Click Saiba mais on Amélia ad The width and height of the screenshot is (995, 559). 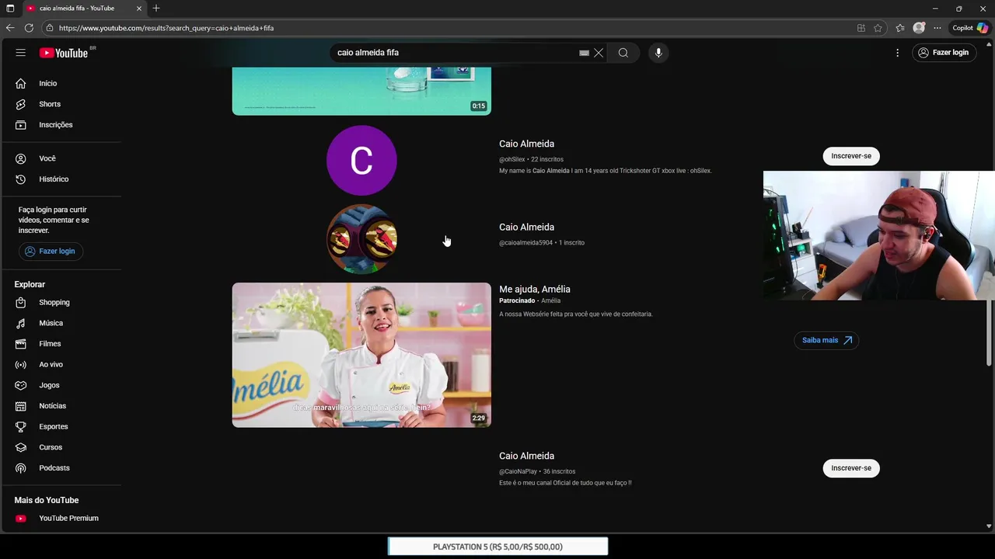(x=826, y=340)
